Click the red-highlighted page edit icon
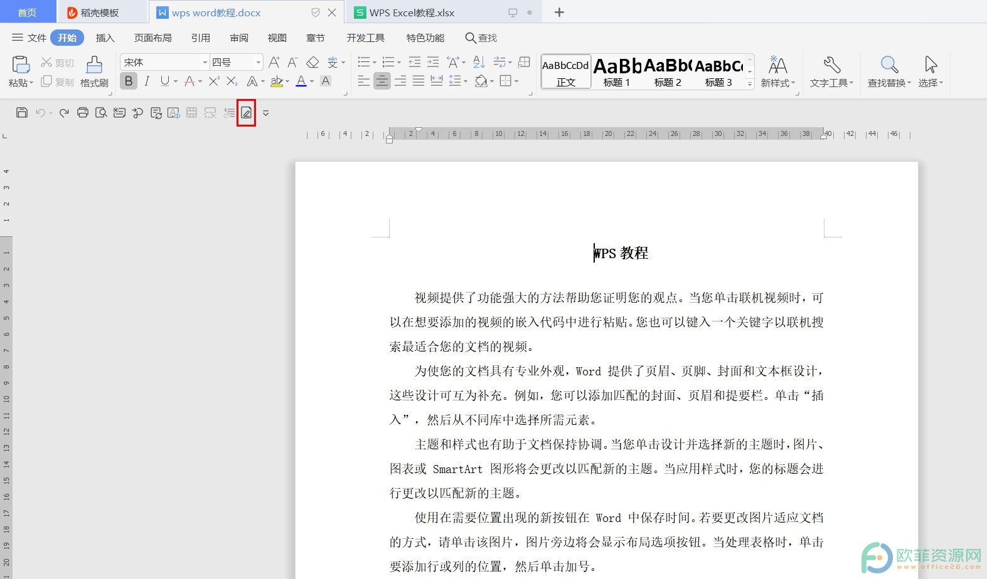 click(247, 113)
